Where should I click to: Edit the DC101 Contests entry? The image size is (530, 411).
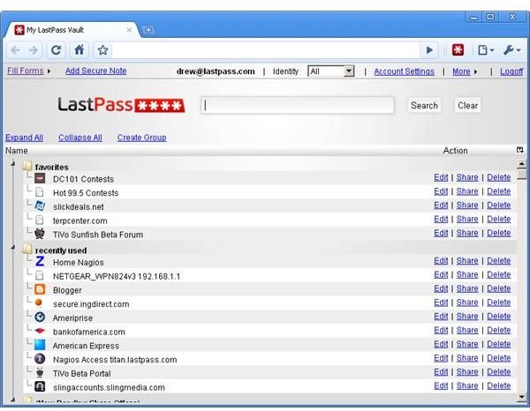(x=441, y=177)
